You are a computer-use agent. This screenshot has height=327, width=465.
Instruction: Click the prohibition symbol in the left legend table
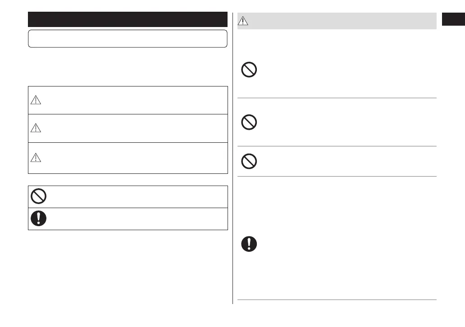tap(39, 196)
